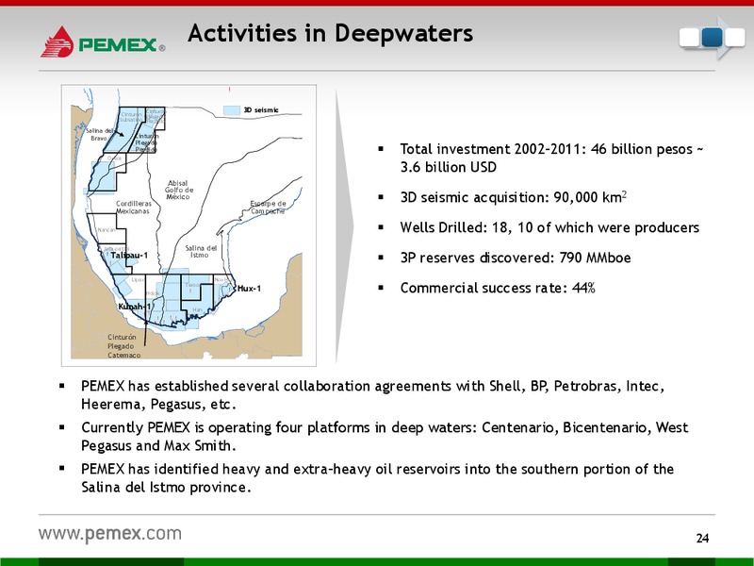Click 'Abisal Golfo de México' map label

pyautogui.click(x=179, y=190)
